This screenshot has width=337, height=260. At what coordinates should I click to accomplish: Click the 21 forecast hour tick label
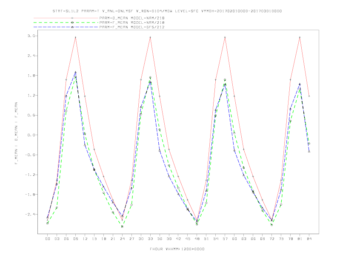113,239
